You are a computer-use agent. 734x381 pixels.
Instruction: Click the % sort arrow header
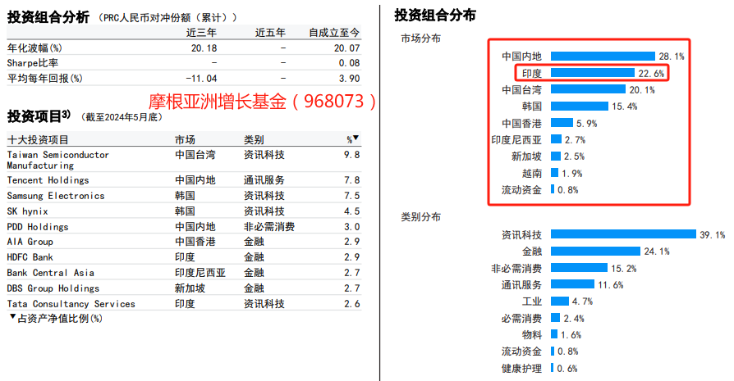click(x=353, y=139)
